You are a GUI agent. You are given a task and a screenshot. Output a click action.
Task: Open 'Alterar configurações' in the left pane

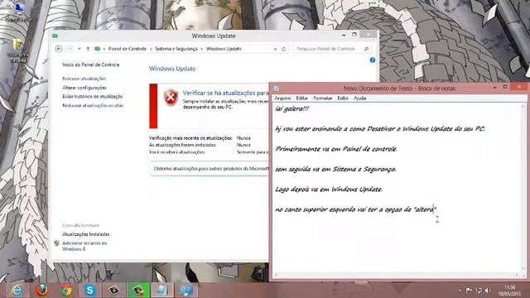(x=84, y=88)
